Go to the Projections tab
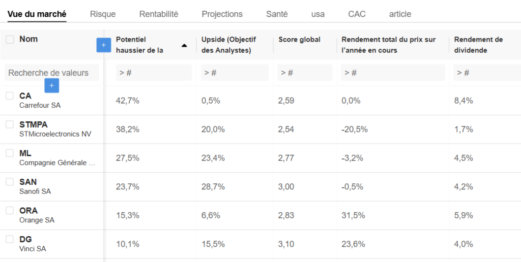This screenshot has height=262, width=521. 222,14
